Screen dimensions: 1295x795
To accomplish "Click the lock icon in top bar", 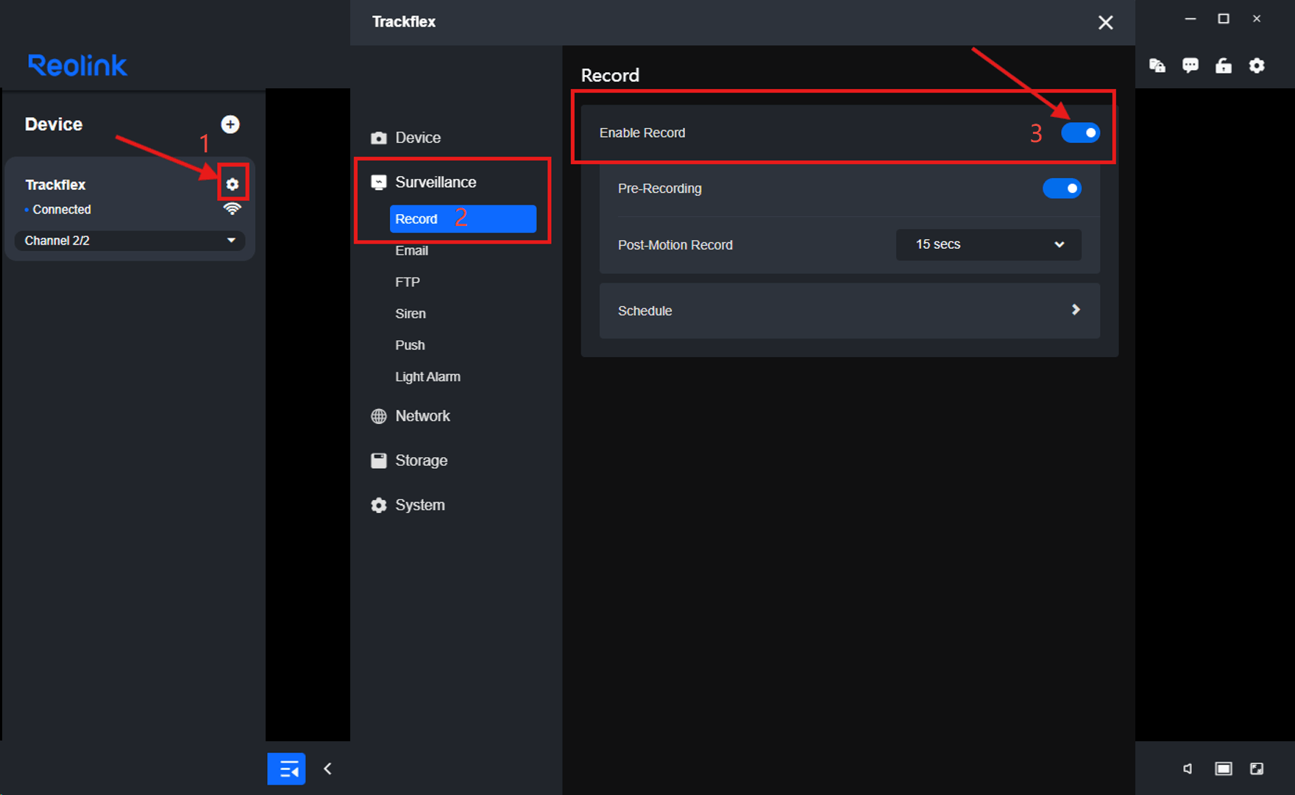I will pos(1224,66).
